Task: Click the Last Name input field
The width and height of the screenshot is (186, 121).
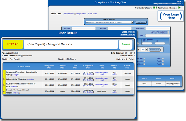Action: click(119, 29)
